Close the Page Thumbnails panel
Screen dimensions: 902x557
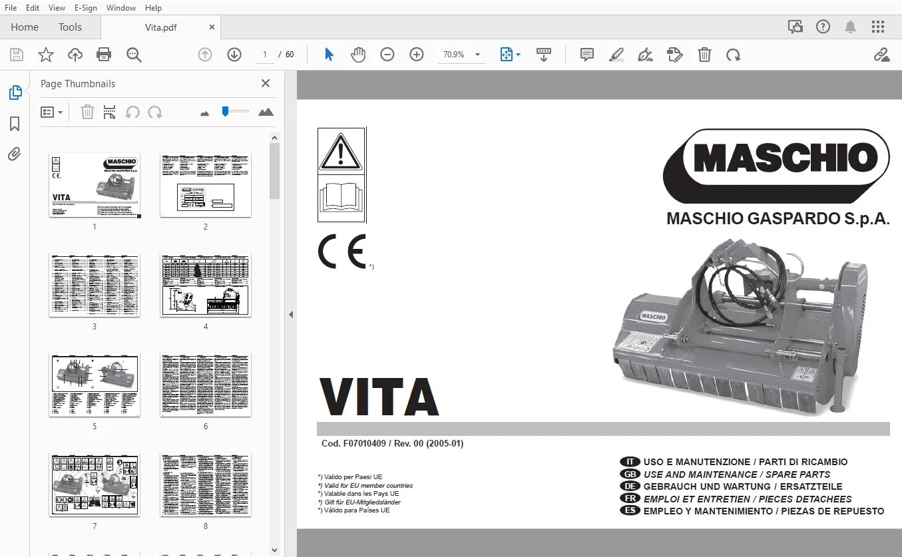[x=266, y=83]
